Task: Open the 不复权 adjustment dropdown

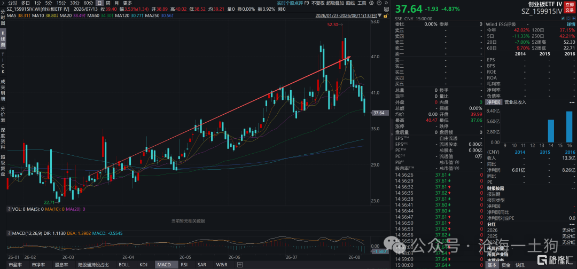Action: [x=318, y=3]
